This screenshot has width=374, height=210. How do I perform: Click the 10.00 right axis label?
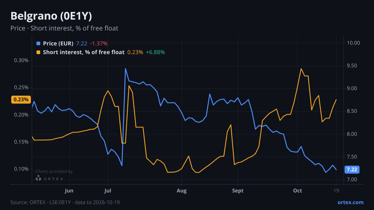coord(353,43)
